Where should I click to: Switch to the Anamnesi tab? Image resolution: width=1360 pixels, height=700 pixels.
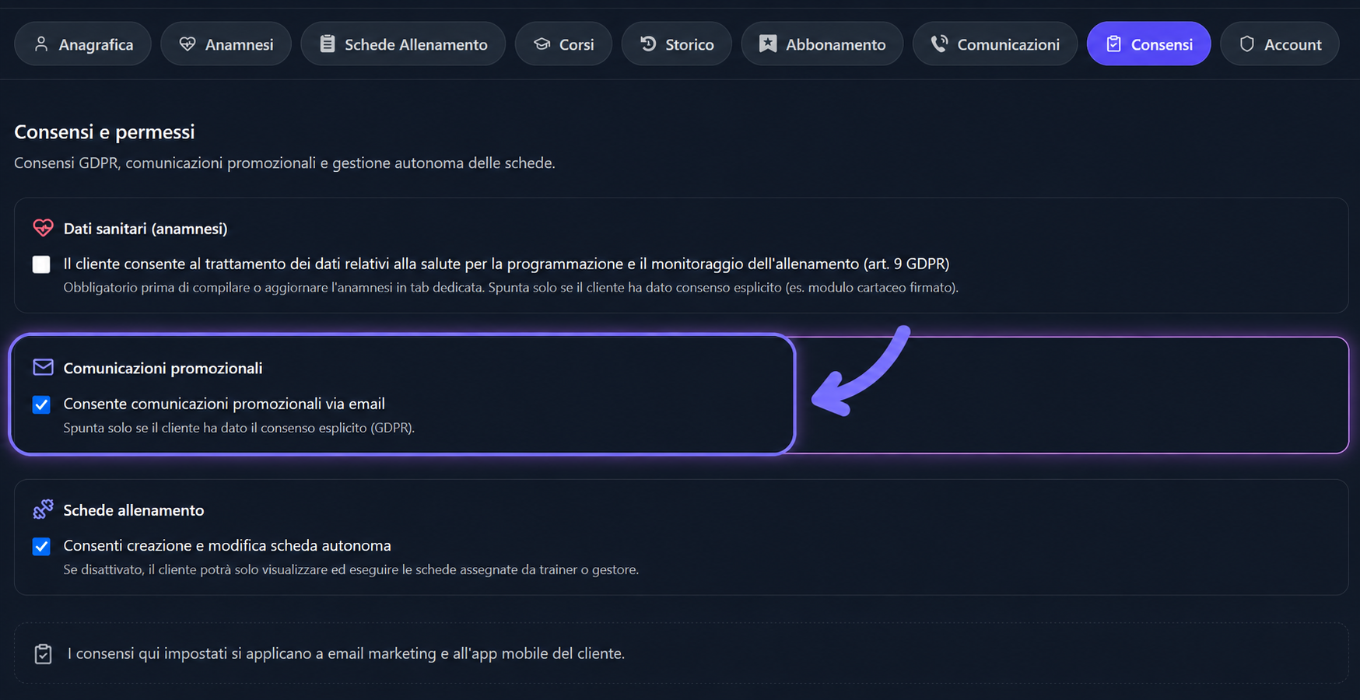(226, 44)
